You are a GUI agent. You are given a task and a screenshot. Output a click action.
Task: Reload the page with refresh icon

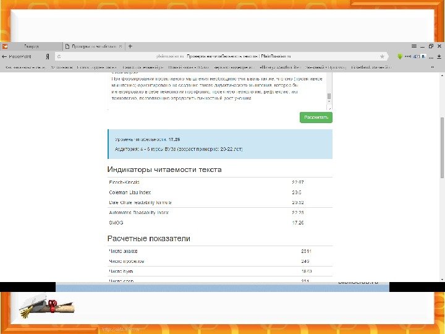pos(59,56)
